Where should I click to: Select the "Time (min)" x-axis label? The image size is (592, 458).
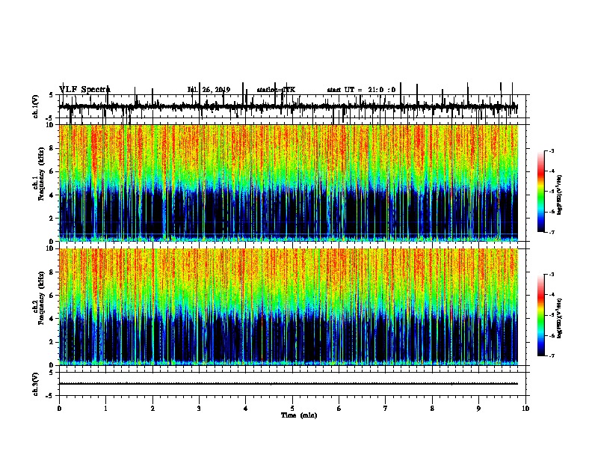(299, 415)
